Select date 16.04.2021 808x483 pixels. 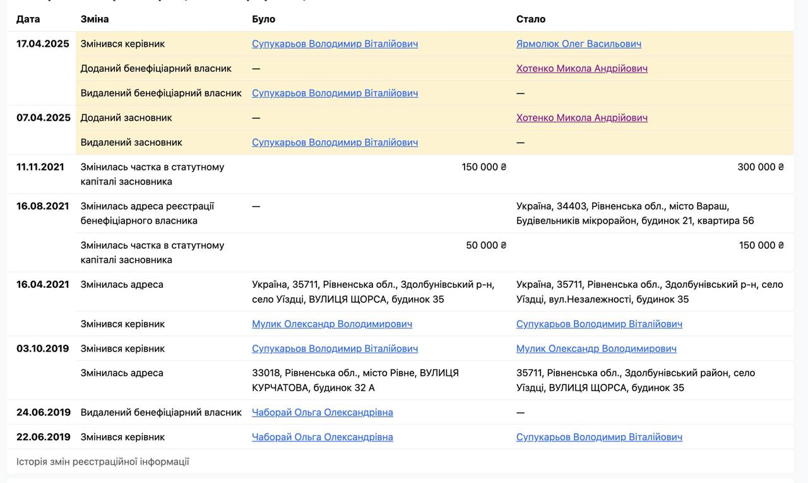pyautogui.click(x=43, y=284)
